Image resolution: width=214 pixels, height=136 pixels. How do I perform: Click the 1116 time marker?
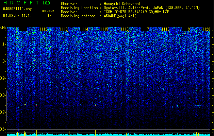(x=125, y=29)
